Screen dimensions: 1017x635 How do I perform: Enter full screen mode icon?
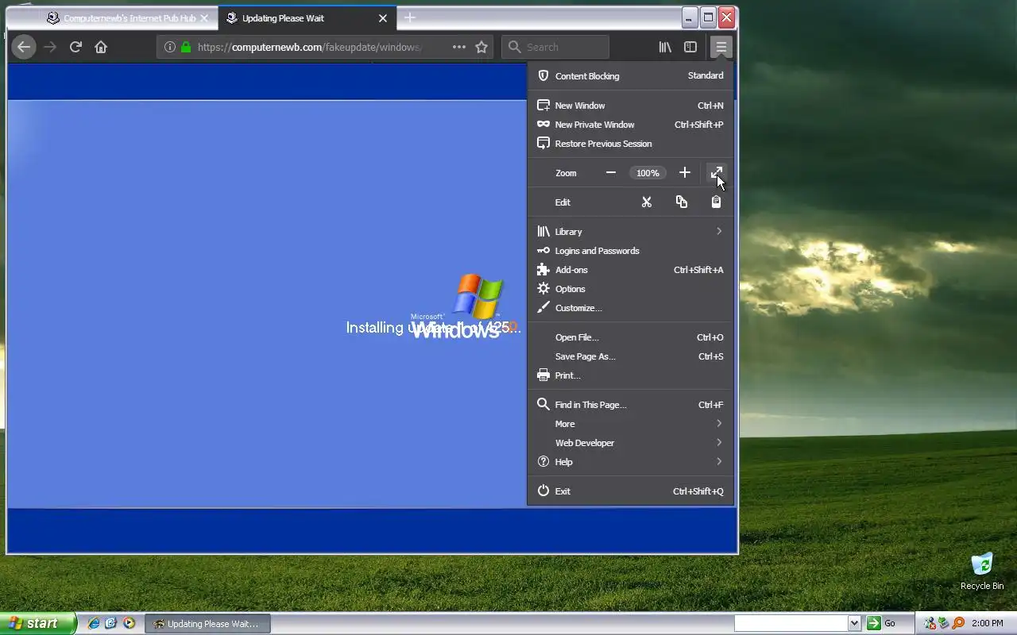(717, 172)
